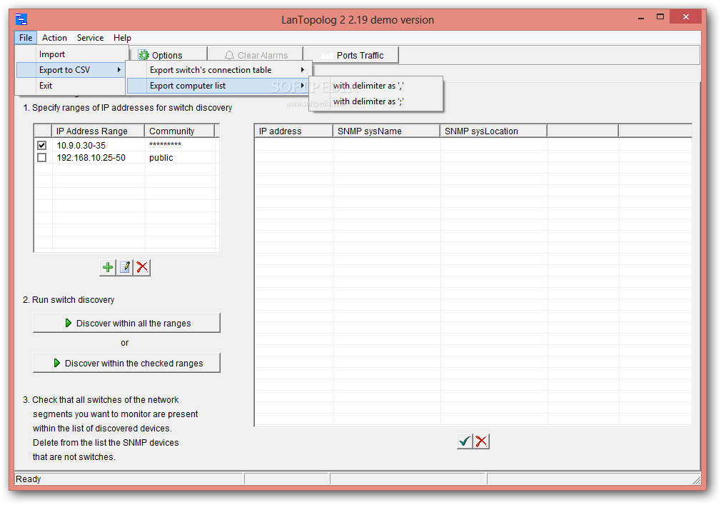Edit the selected IP range with pencil icon
721x505 pixels.
point(125,267)
